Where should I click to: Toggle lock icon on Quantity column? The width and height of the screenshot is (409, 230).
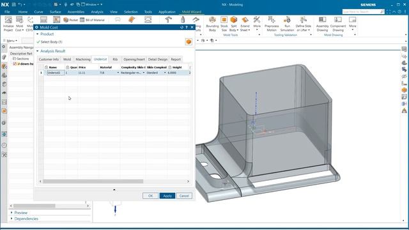(67, 67)
